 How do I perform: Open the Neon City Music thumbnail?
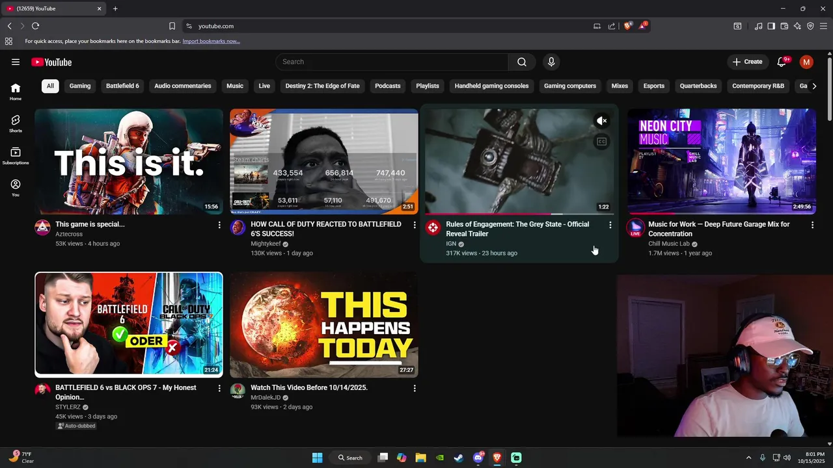point(721,161)
